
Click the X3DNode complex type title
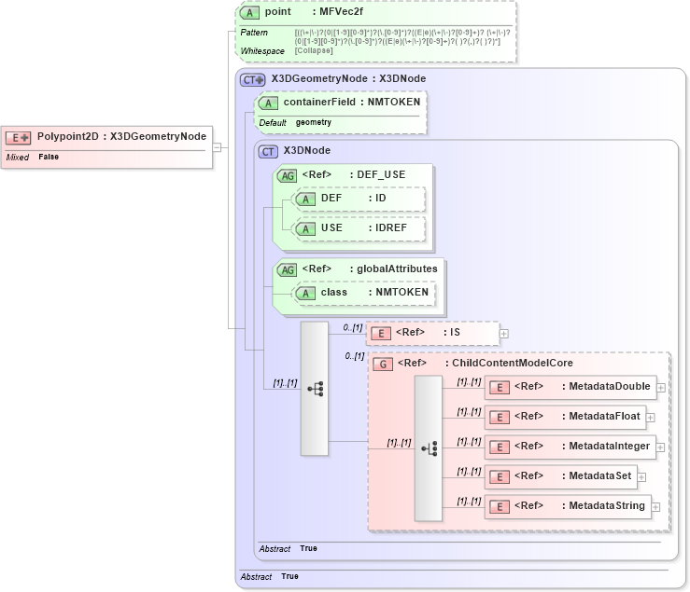(306, 151)
